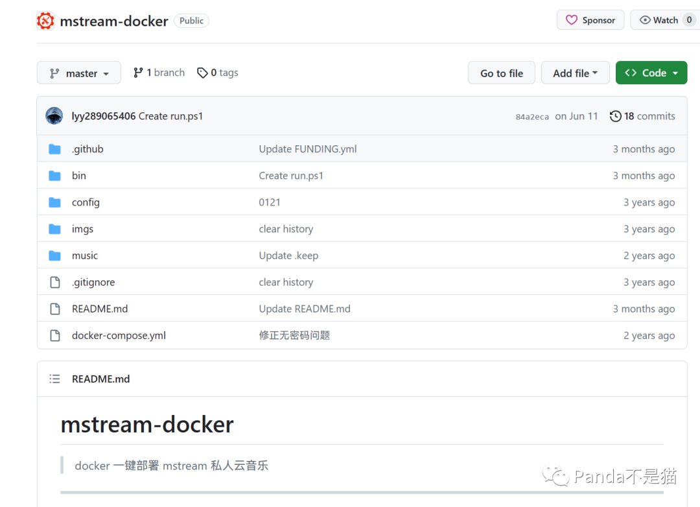Click the Public badge label
700x507 pixels.
191,21
